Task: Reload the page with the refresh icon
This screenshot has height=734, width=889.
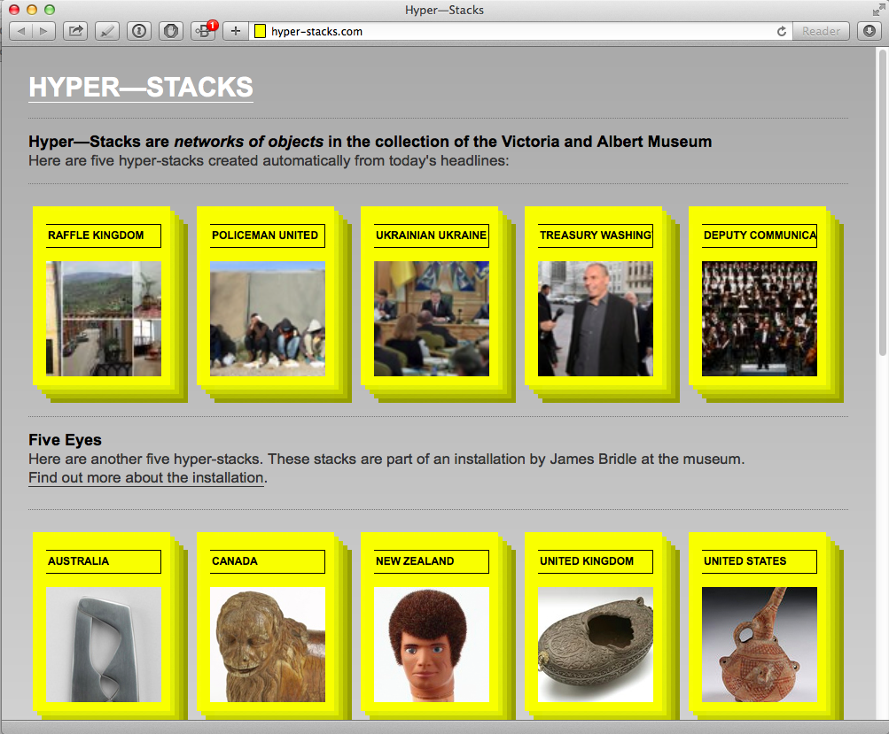Action: 781,31
